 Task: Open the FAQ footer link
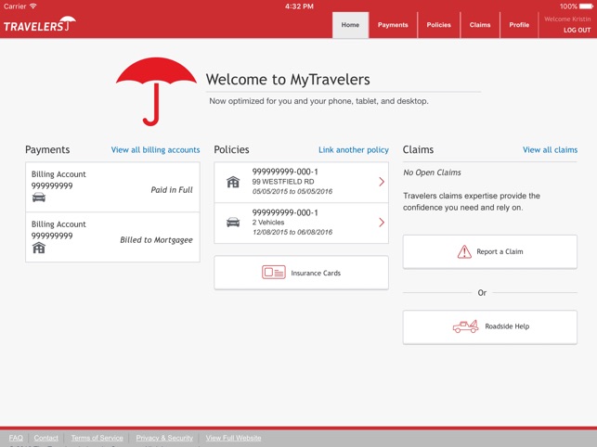tap(16, 438)
